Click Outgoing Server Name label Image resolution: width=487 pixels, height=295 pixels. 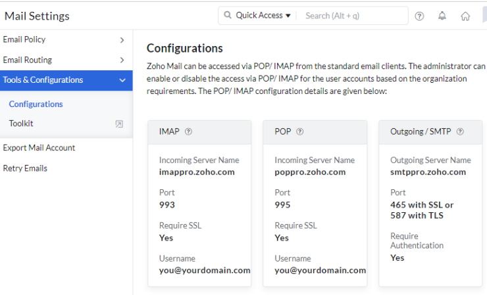(430, 160)
